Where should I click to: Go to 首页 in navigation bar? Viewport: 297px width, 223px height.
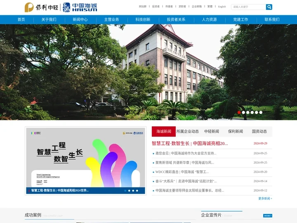pyautogui.click(x=21, y=19)
